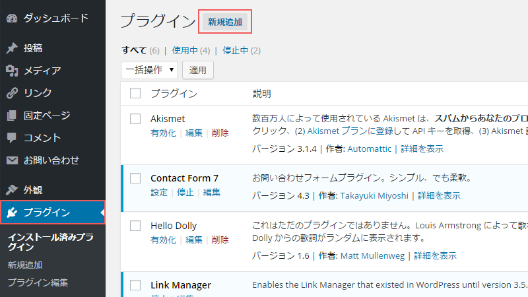Click the pushpin icon for 投稿

point(12,48)
